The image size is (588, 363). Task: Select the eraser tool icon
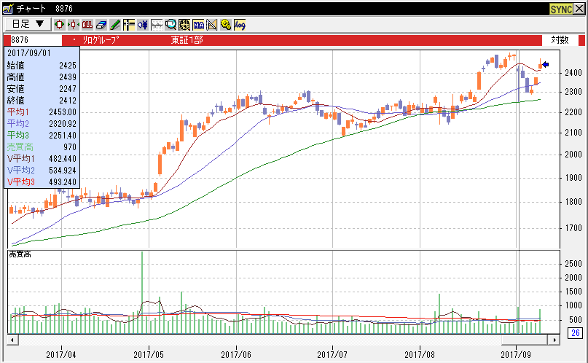pyautogui.click(x=101, y=24)
